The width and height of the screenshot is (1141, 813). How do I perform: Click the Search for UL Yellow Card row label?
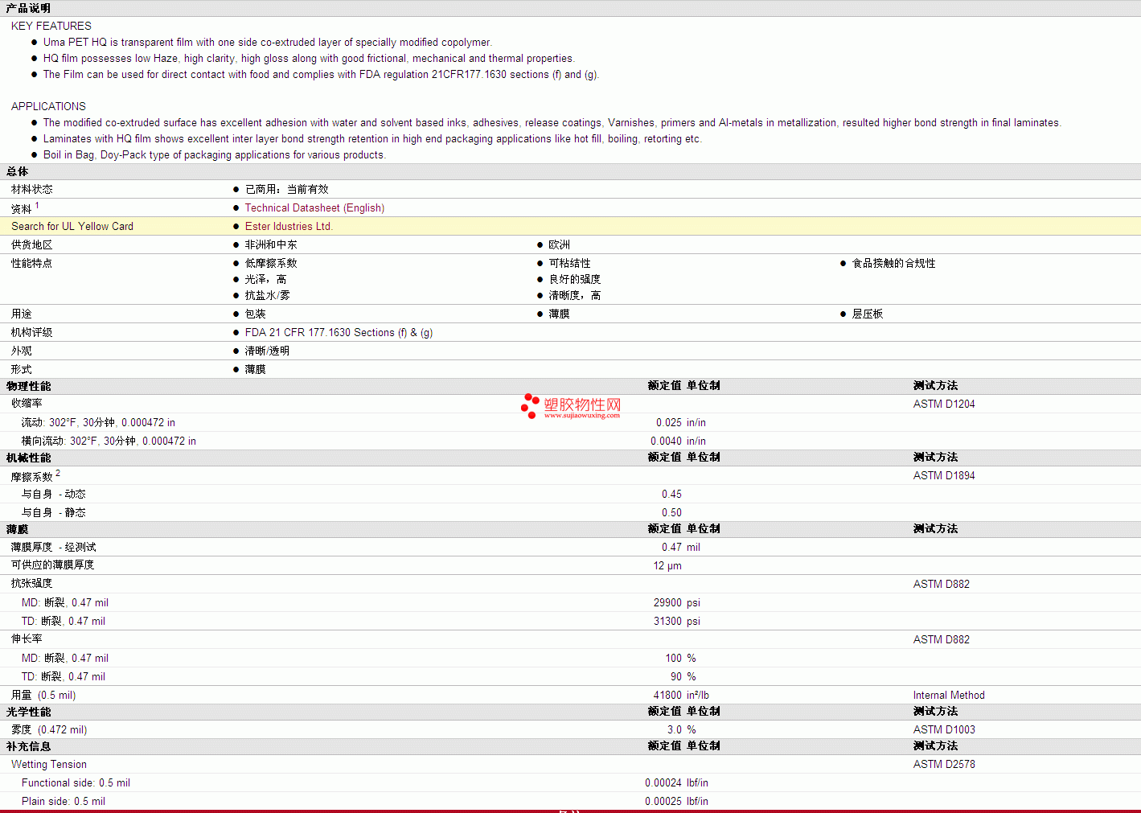[x=72, y=226]
